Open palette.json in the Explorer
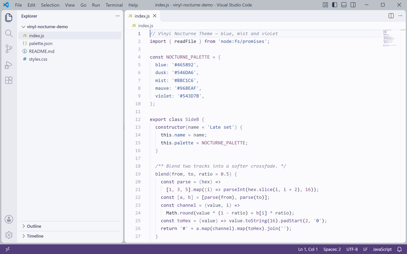407x254 pixels. [x=70, y=43]
